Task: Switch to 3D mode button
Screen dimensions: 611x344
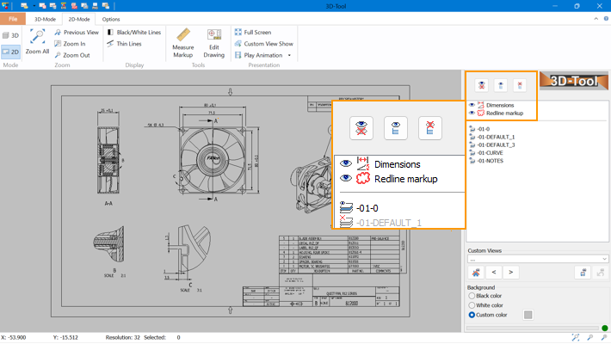Action: pyautogui.click(x=11, y=35)
